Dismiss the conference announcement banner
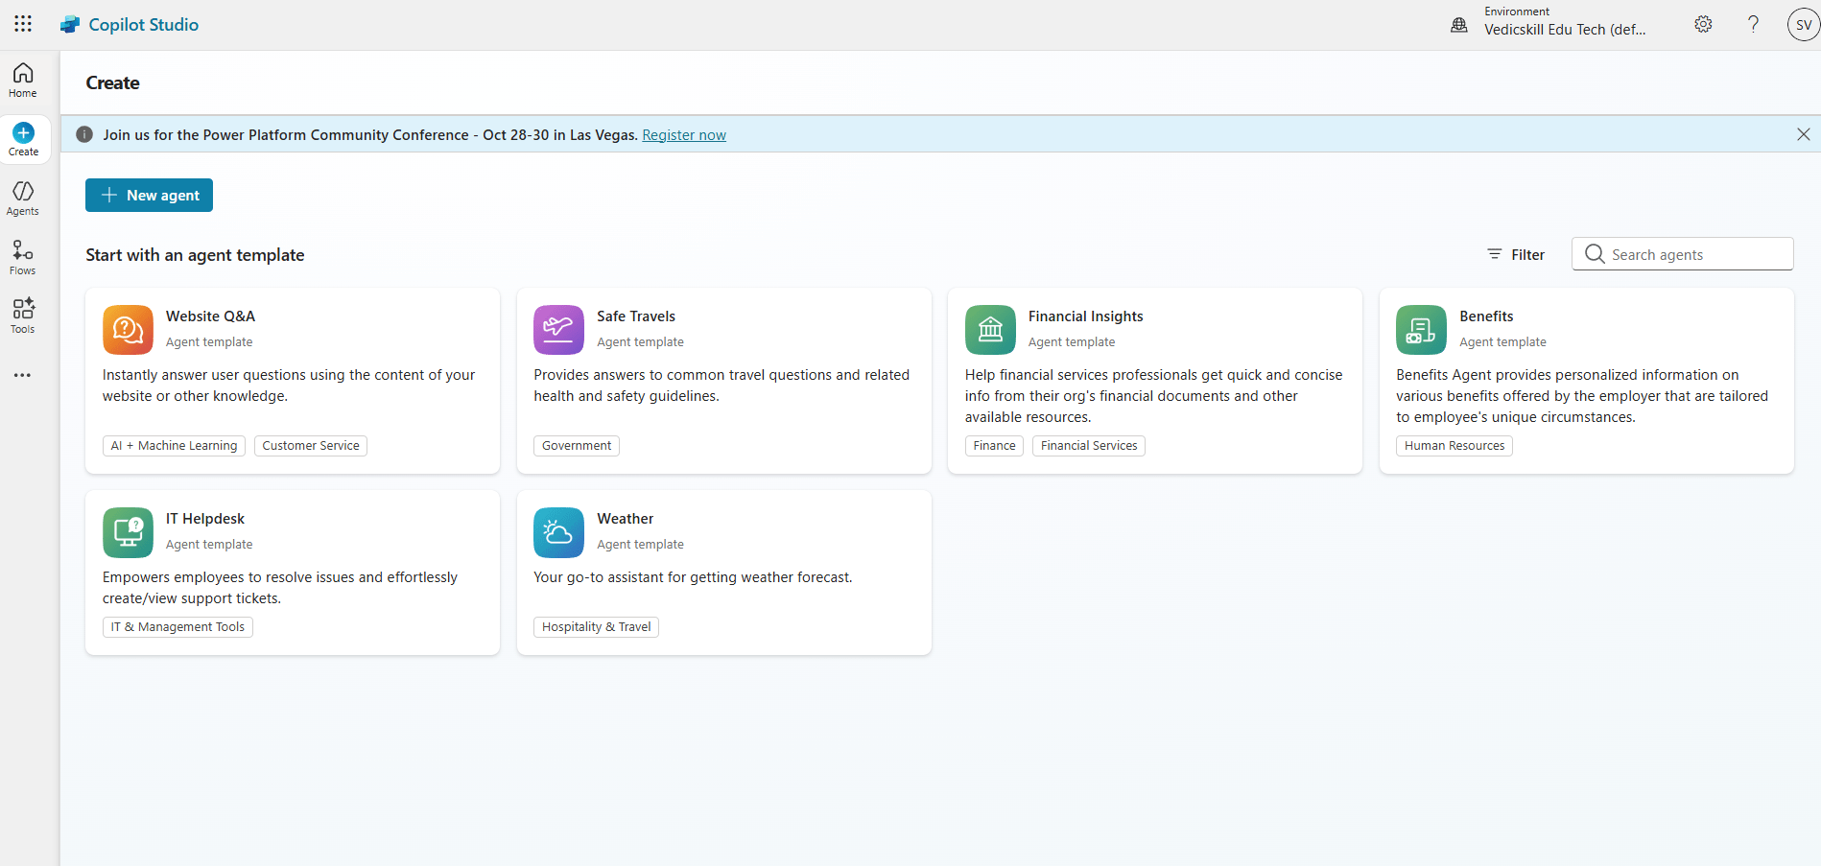This screenshot has height=866, width=1821. [x=1803, y=134]
